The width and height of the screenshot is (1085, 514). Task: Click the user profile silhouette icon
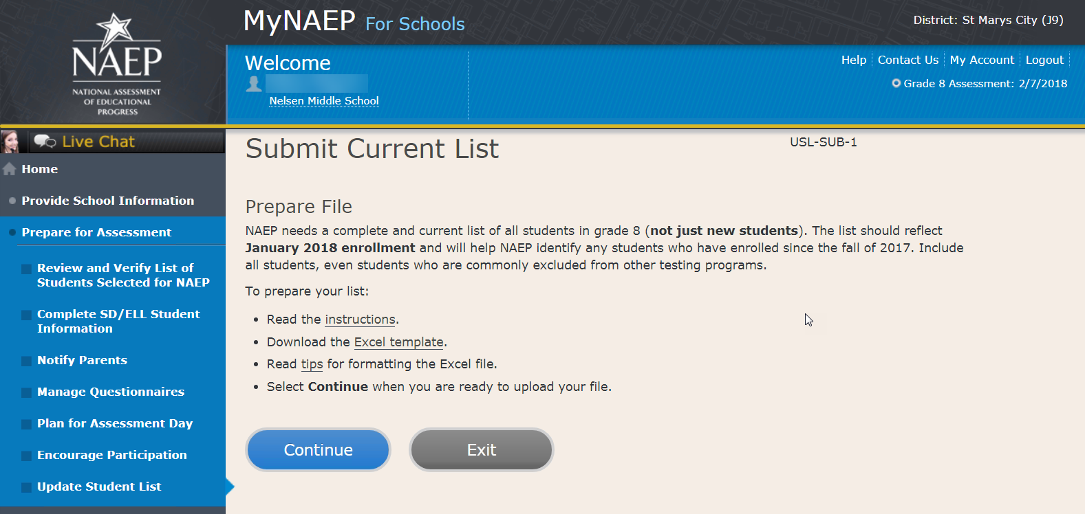click(x=254, y=84)
